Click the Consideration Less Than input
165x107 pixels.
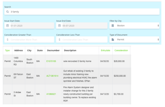(82, 40)
